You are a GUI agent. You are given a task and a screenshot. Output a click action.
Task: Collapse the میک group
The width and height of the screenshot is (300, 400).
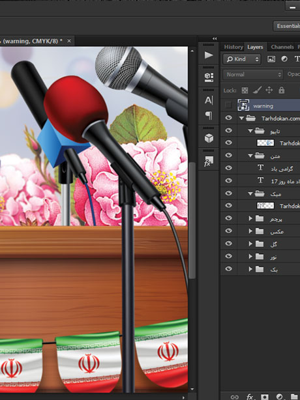click(x=250, y=193)
